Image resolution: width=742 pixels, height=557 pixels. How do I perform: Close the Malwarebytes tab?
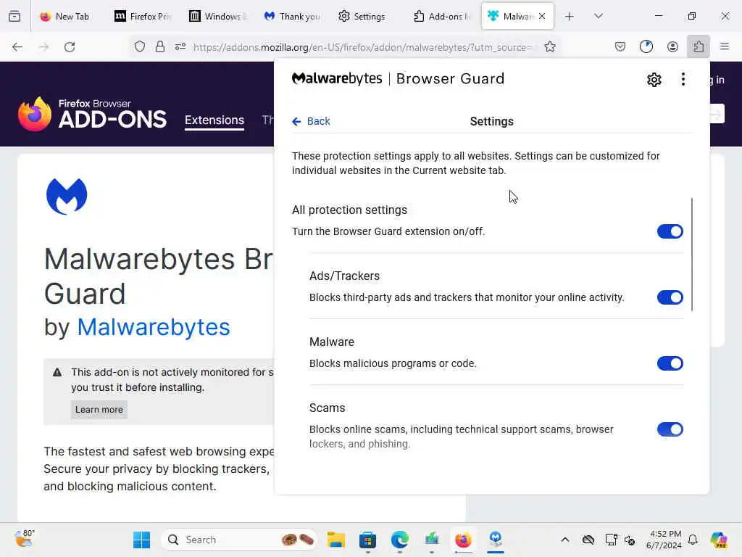542,16
